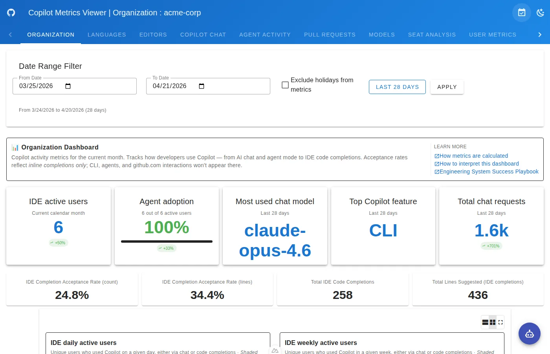Go to the Copilot Chat tab
Viewport: 550px width, 354px height.
point(203,35)
